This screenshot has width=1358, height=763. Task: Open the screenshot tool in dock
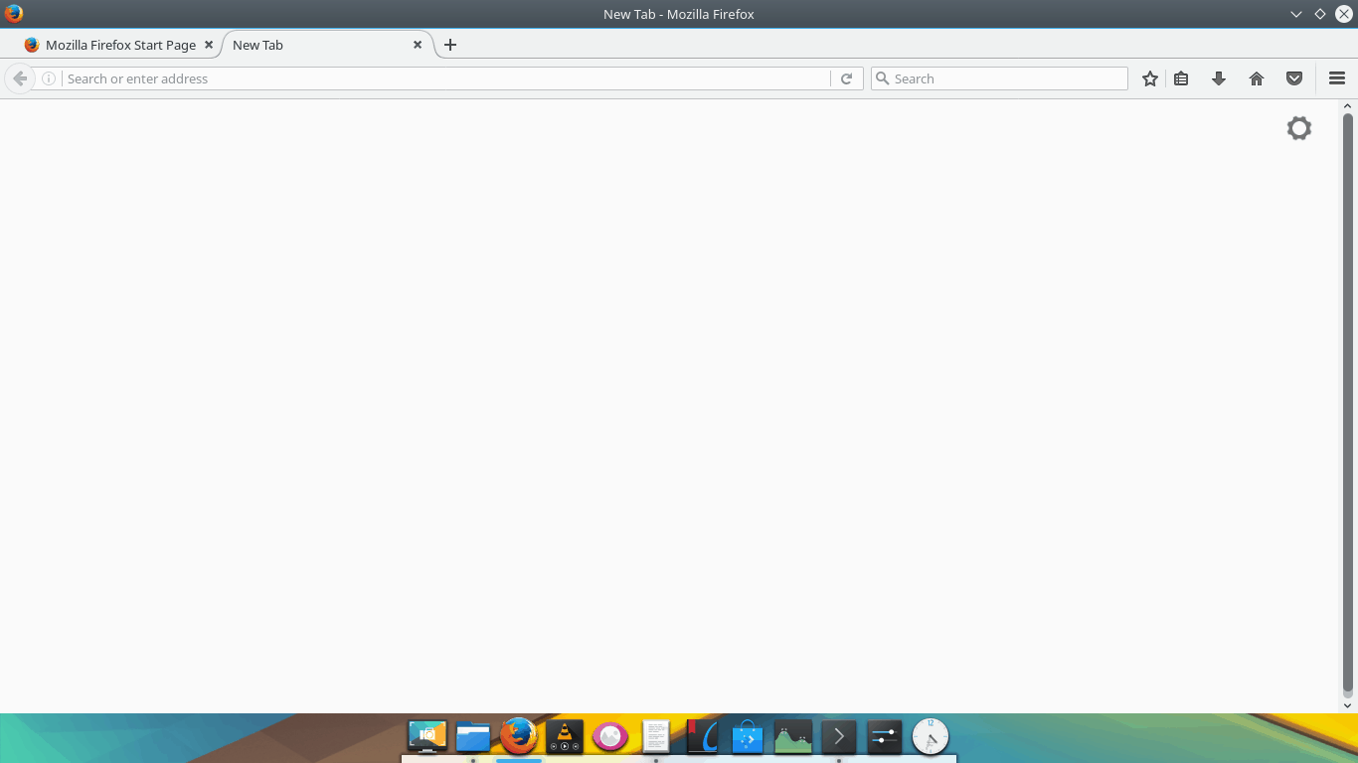(x=427, y=737)
